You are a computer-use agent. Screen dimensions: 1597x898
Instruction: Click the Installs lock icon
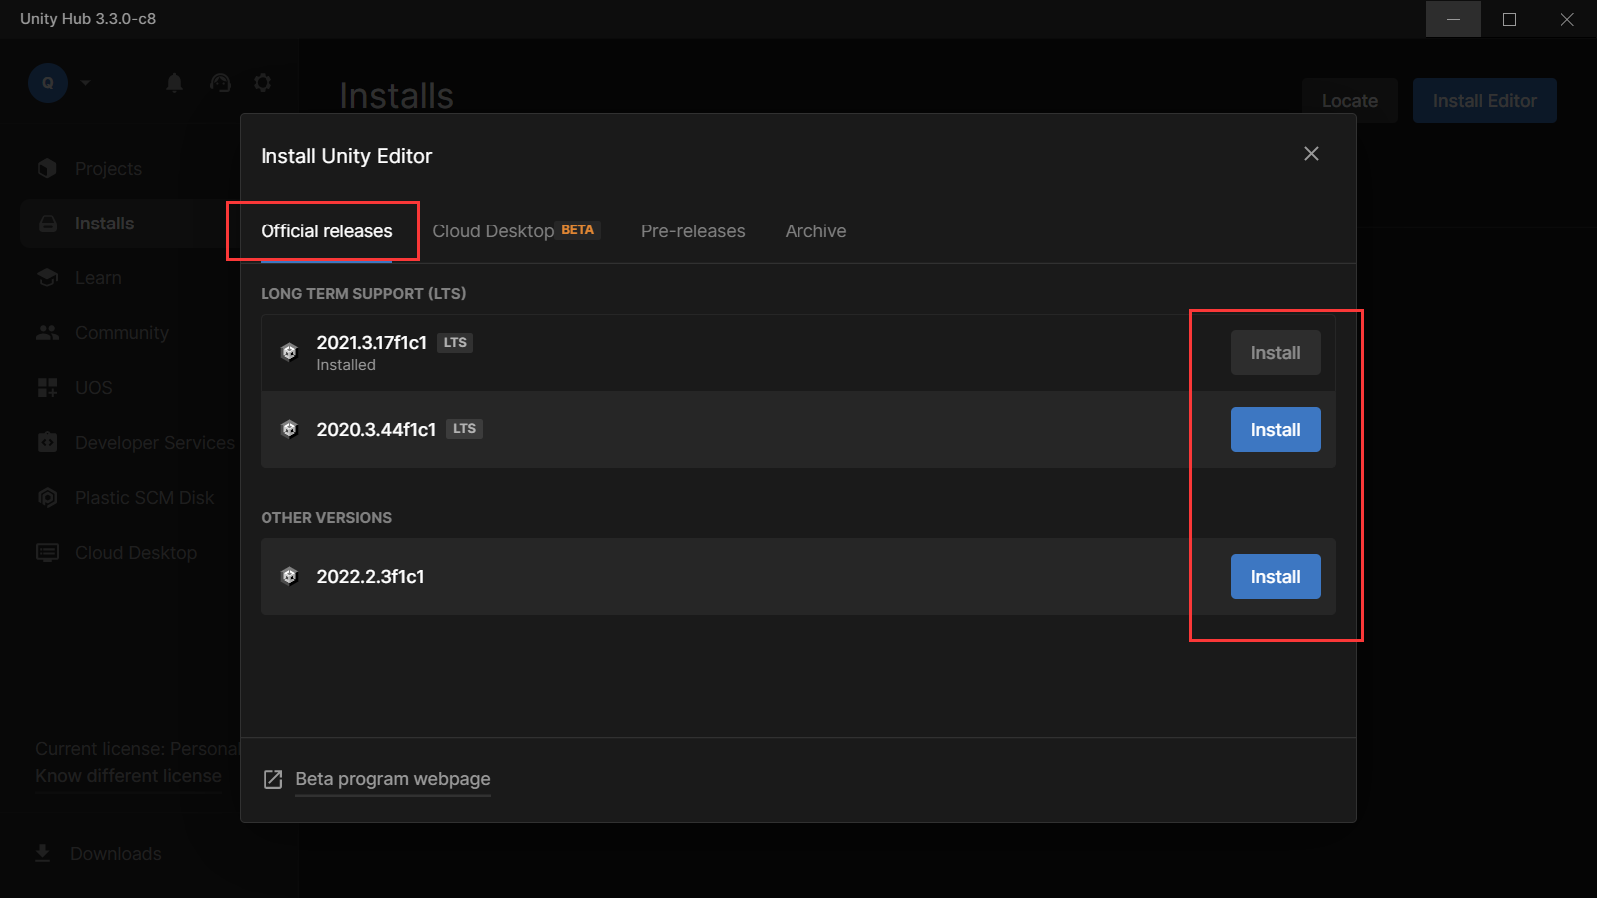pyautogui.click(x=47, y=224)
